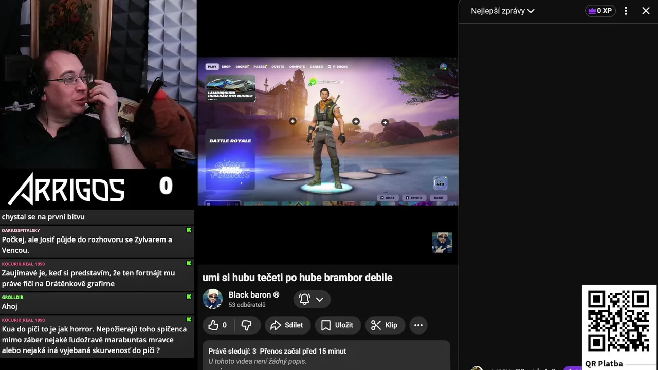Open the CAREER tab in Fortnite

click(317, 67)
